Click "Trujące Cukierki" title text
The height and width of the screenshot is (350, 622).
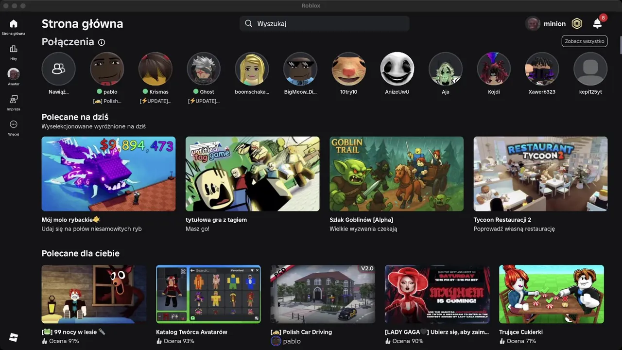click(521, 332)
